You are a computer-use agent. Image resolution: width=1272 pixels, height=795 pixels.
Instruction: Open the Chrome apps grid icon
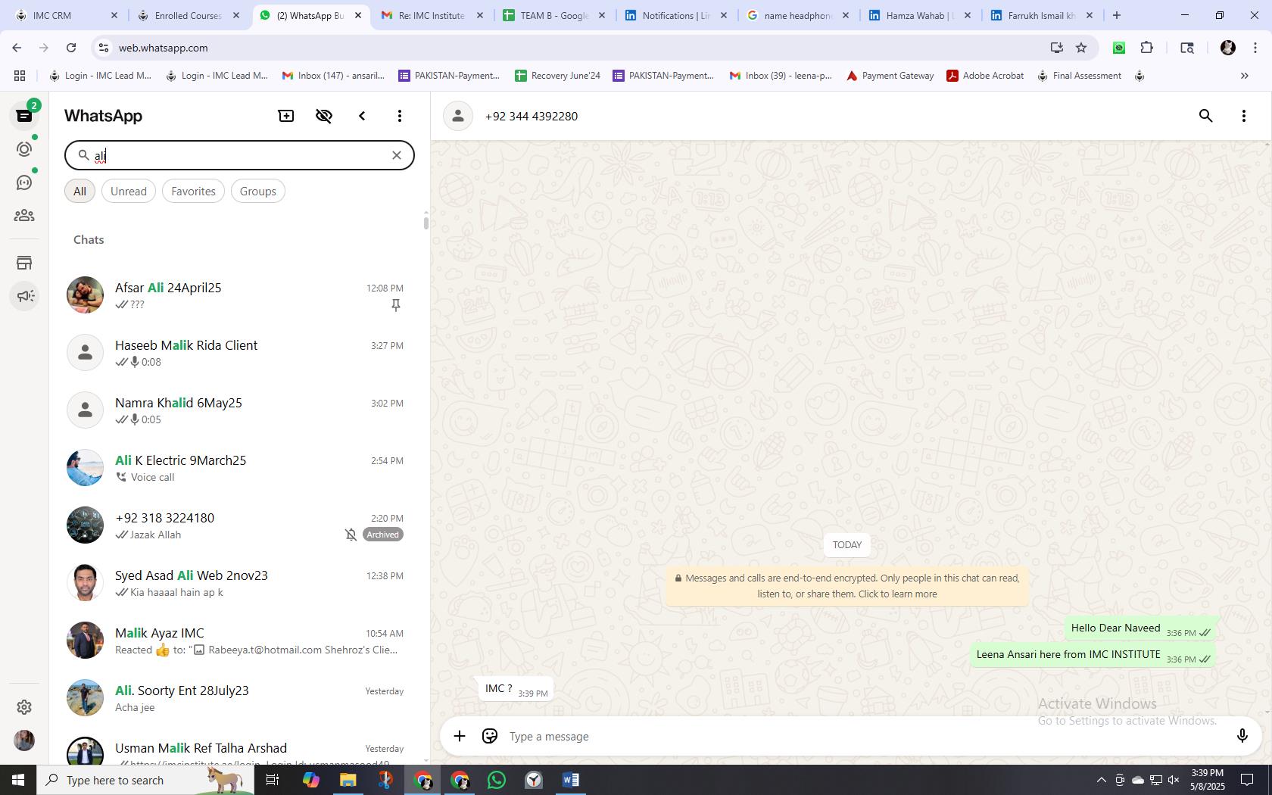pos(20,76)
